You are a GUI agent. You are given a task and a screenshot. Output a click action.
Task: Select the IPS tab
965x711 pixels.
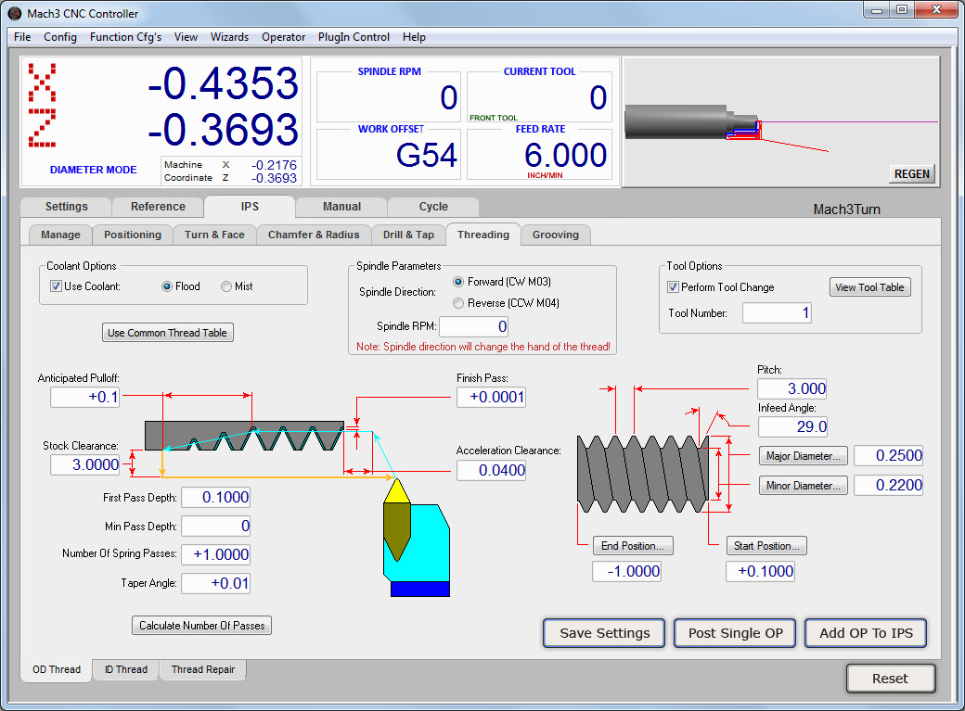(x=250, y=207)
